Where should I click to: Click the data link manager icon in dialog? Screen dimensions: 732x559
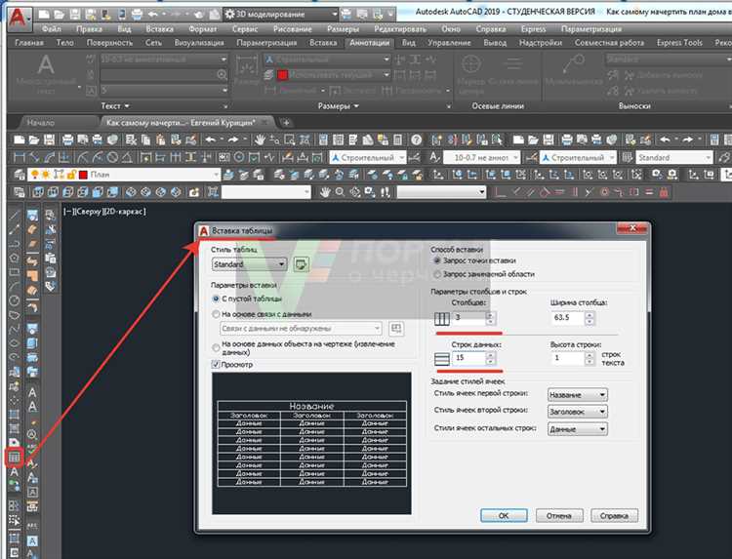pos(396,329)
